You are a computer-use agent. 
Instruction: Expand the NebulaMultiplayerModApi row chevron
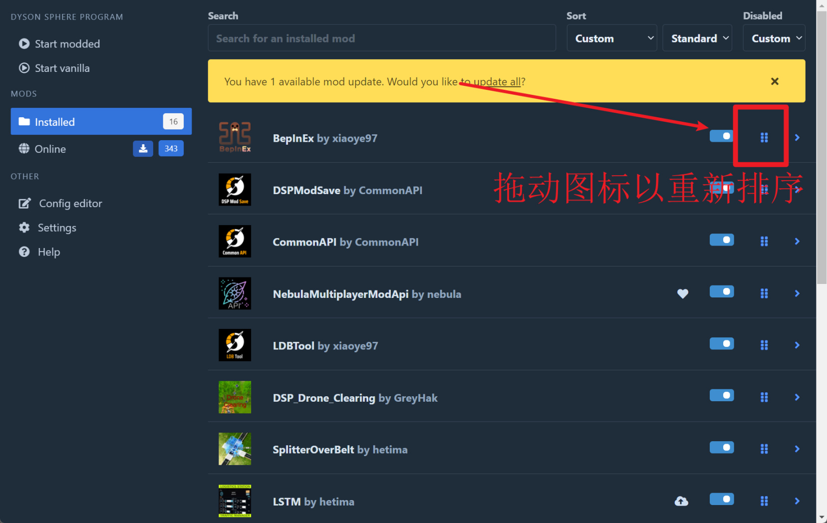(x=797, y=293)
